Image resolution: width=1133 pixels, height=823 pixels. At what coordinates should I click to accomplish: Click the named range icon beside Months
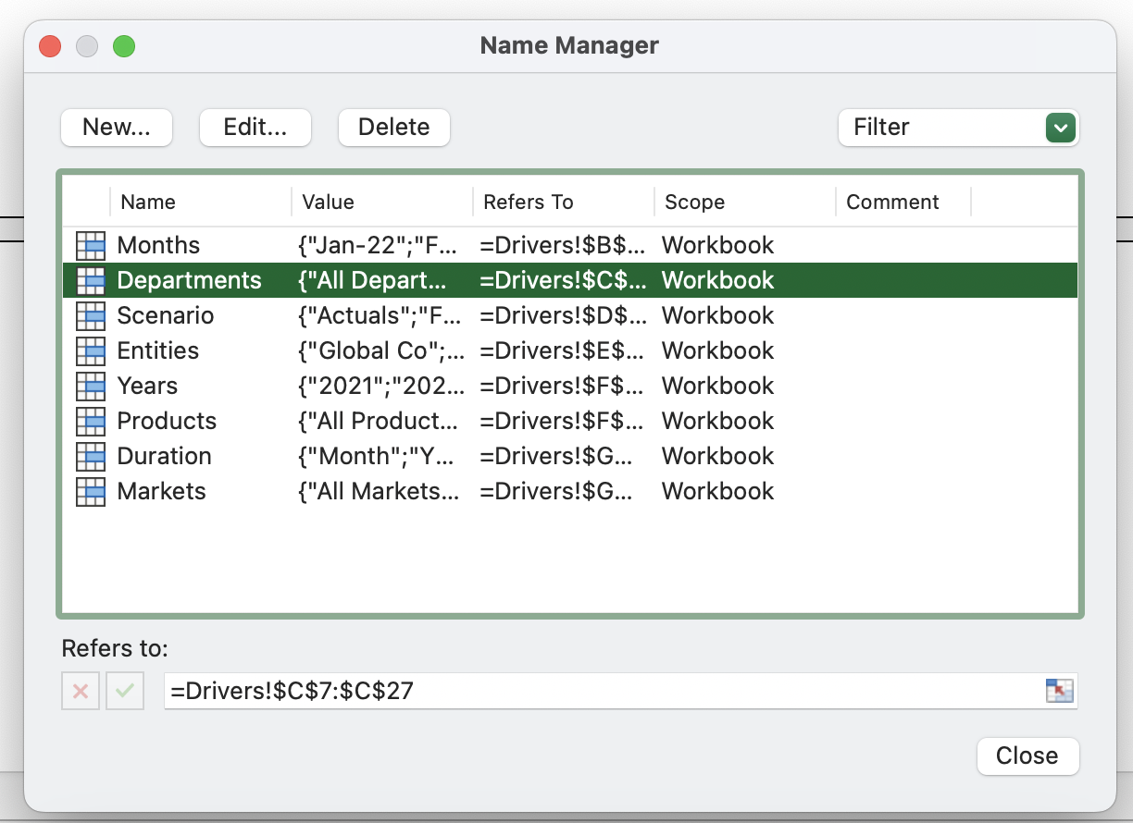(x=90, y=245)
